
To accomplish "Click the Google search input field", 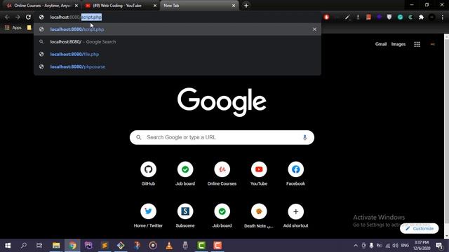I will (222, 137).
